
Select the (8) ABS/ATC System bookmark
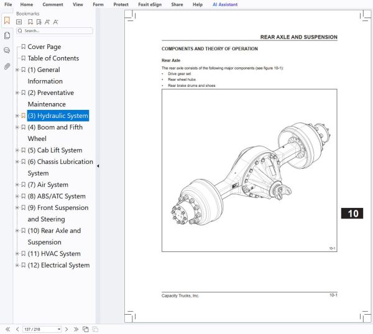click(57, 196)
